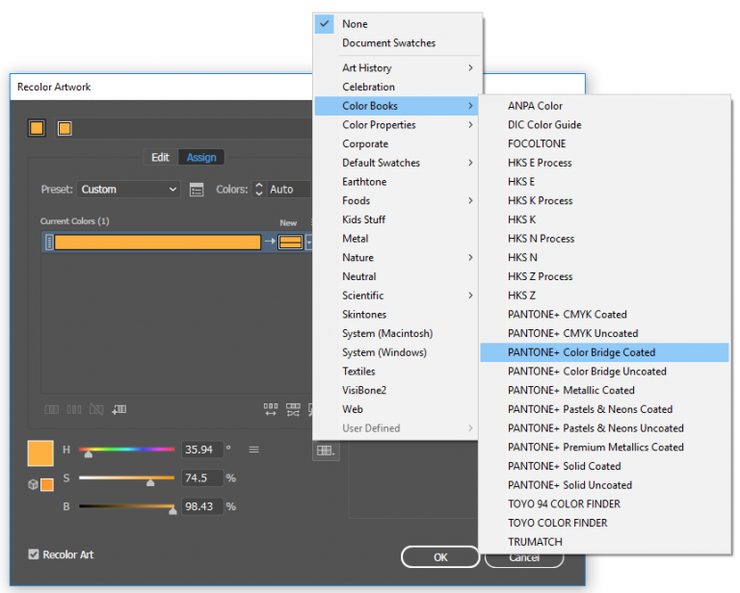
Task: Click the saturation slider
Action: [126, 479]
